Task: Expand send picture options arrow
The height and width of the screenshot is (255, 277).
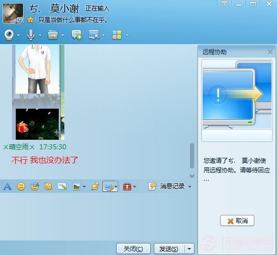Action: [x=84, y=187]
